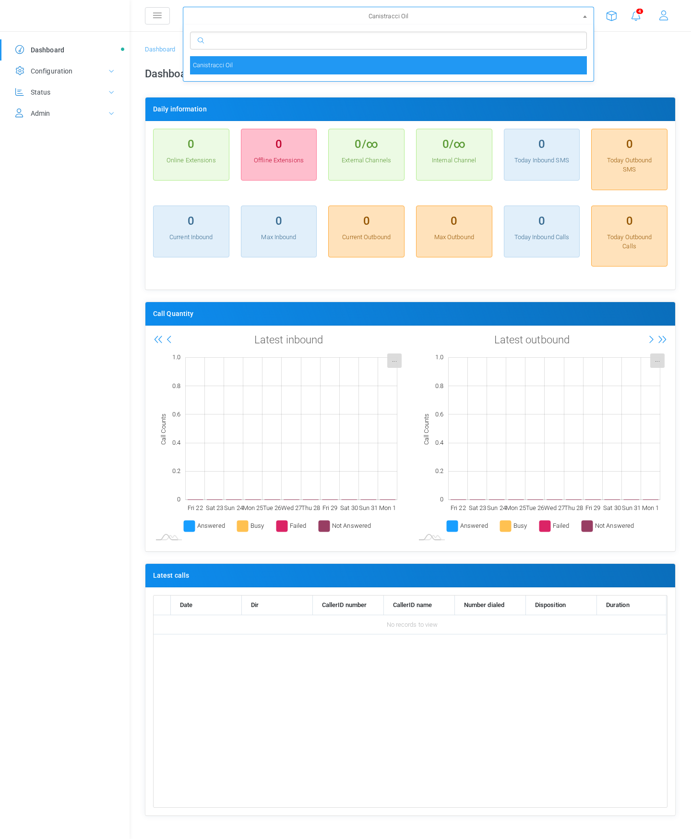Image resolution: width=691 pixels, height=839 pixels.
Task: Click 'No records to view' message
Action: click(412, 625)
